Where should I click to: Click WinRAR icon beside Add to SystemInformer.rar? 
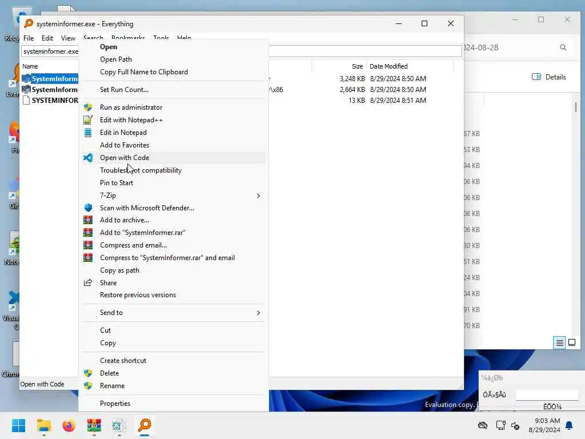[x=88, y=233]
